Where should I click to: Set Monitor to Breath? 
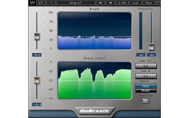[x=146, y=91]
